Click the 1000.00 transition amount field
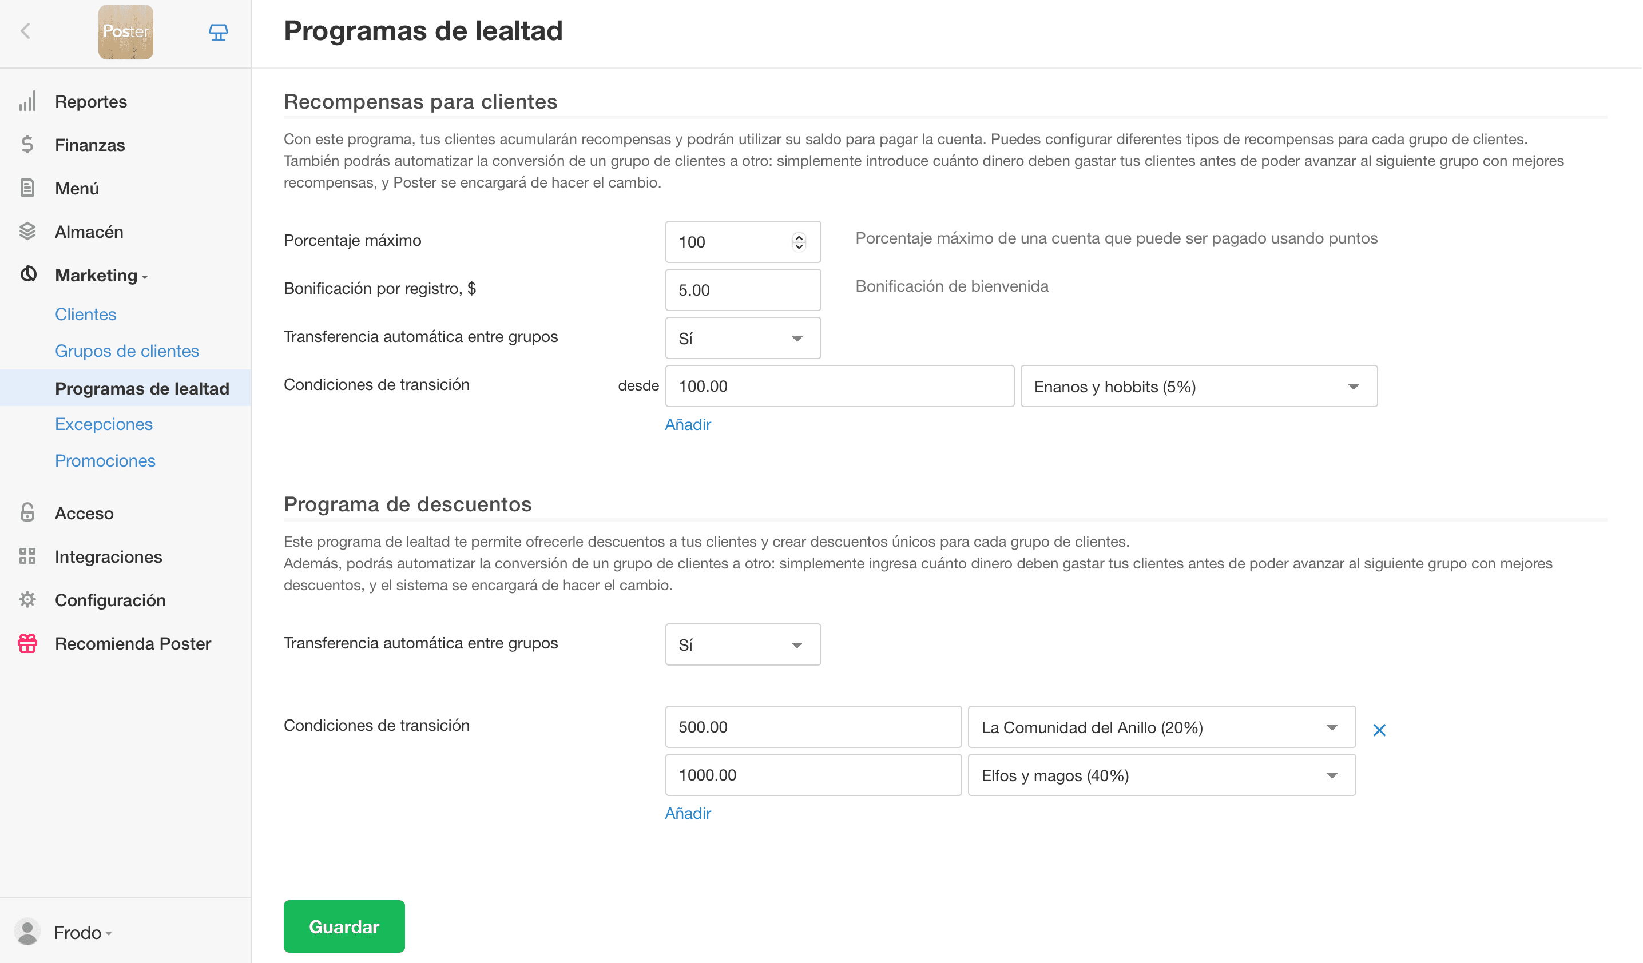The width and height of the screenshot is (1643, 963). coord(813,775)
